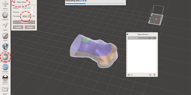Select nosense2.obj in Object Browser
Screen dimensions: 191x95
(142, 38)
